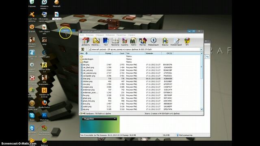Select the ghast_fire.png file row

(x=126, y=101)
